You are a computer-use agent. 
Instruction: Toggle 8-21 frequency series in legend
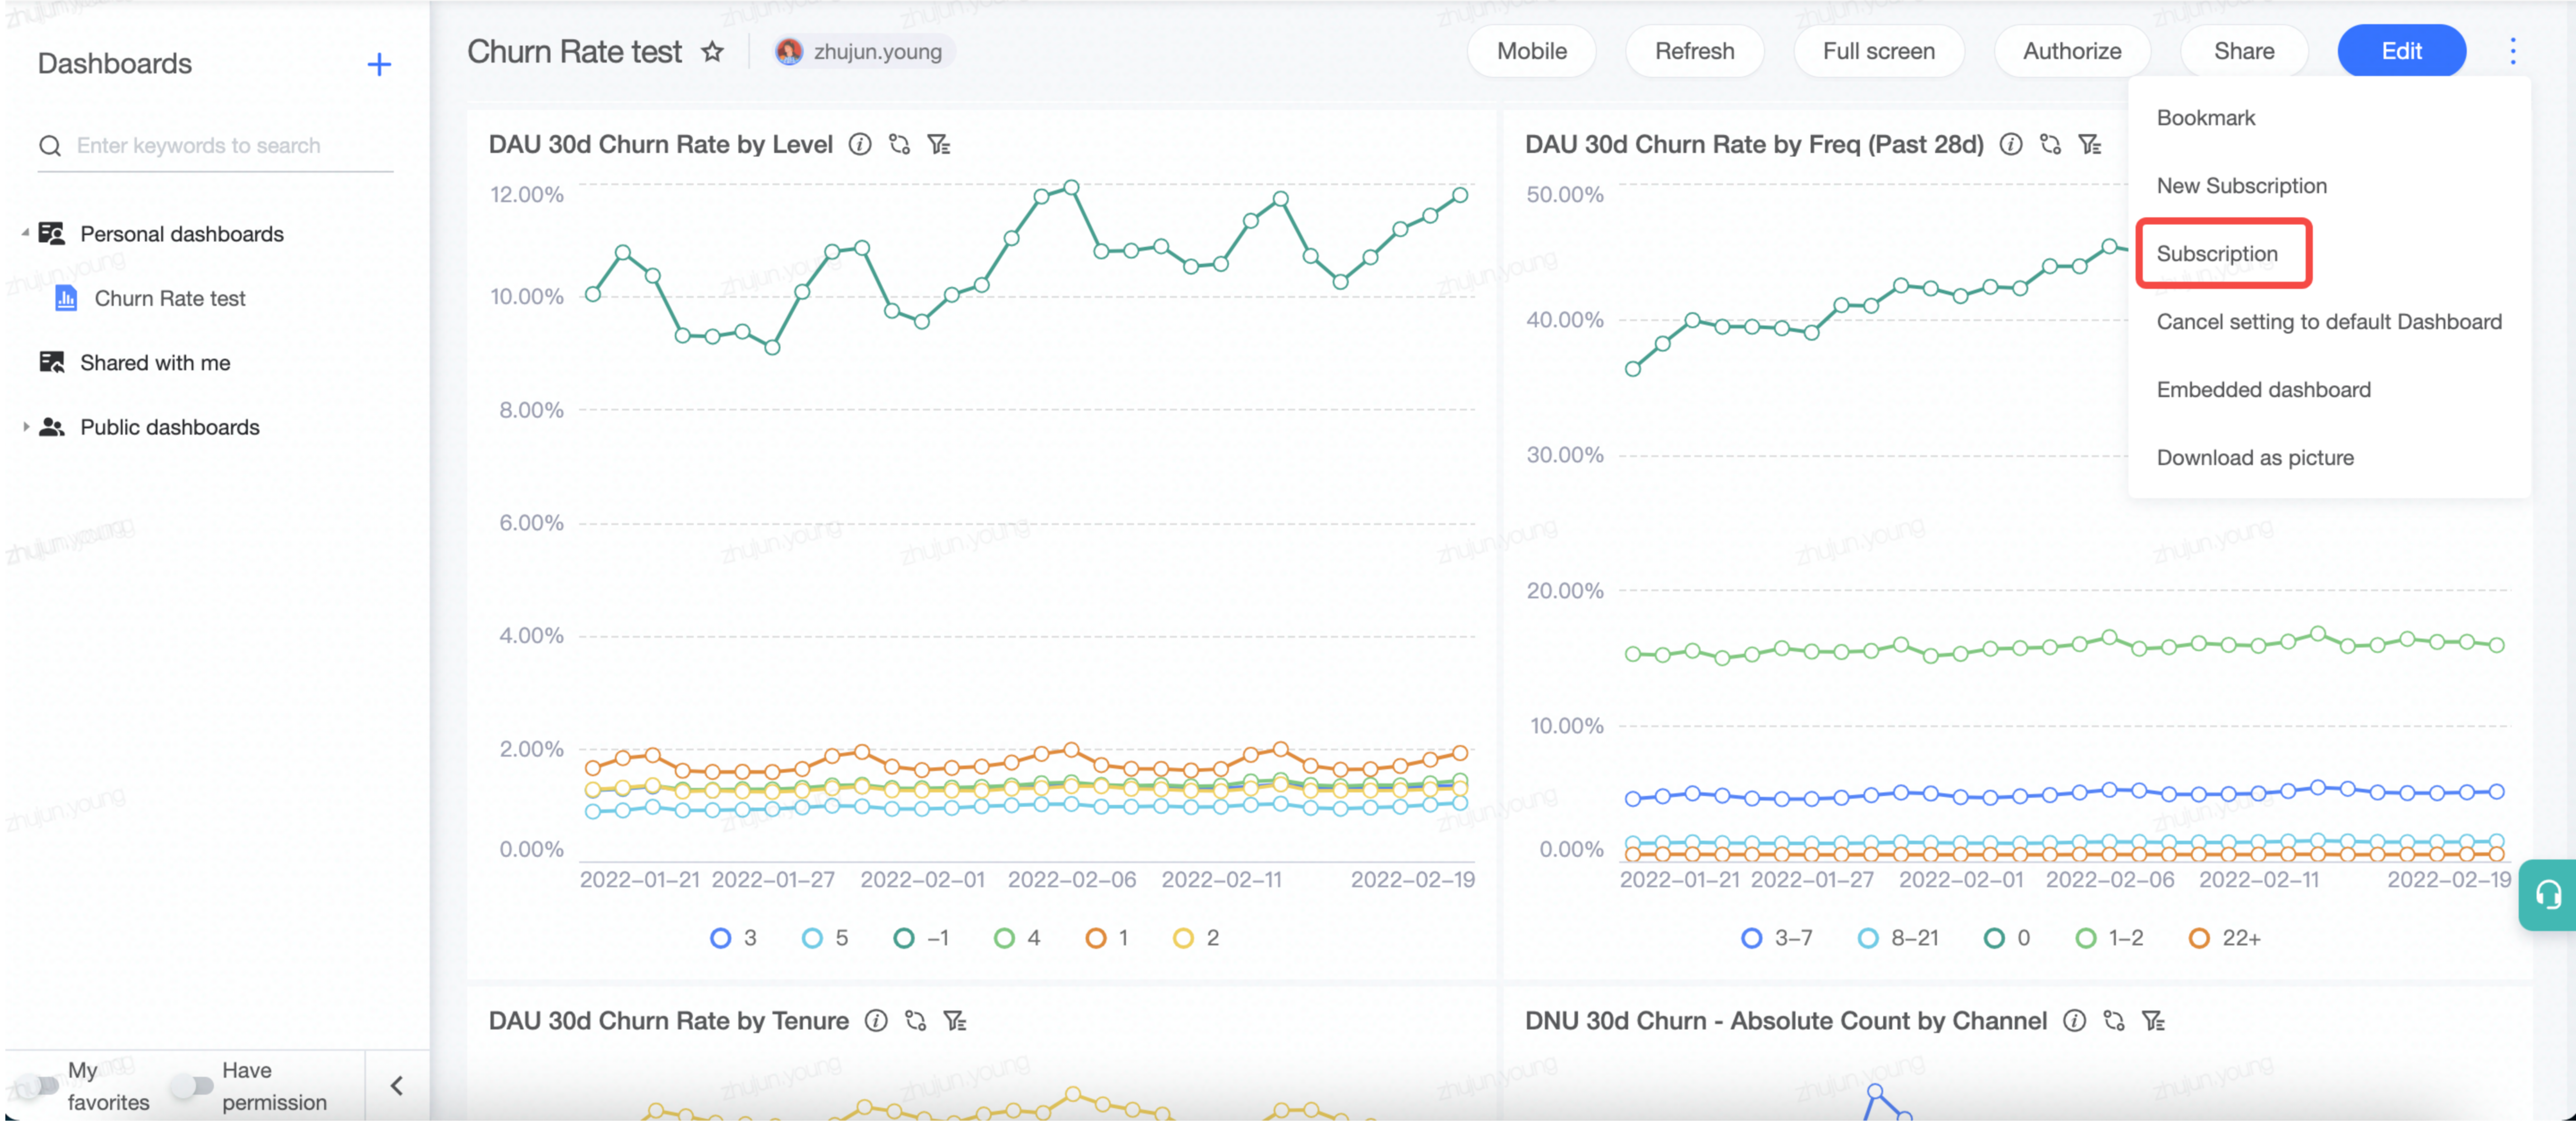[x=1898, y=938]
